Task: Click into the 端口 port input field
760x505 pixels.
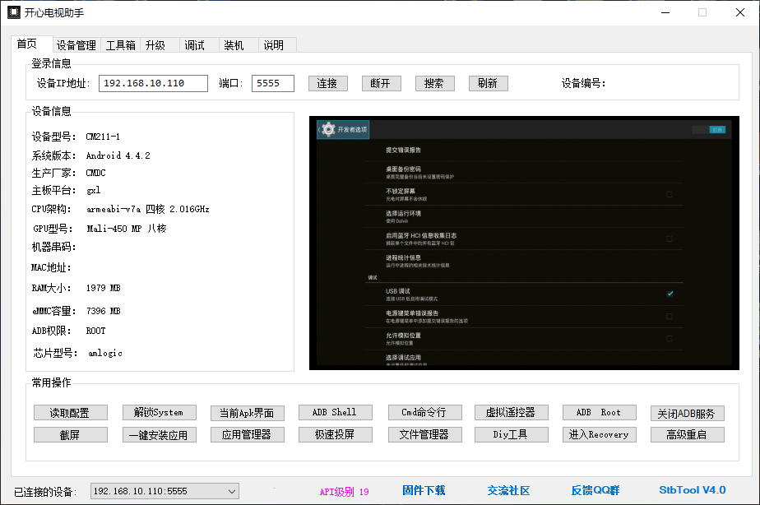Action: click(x=272, y=83)
